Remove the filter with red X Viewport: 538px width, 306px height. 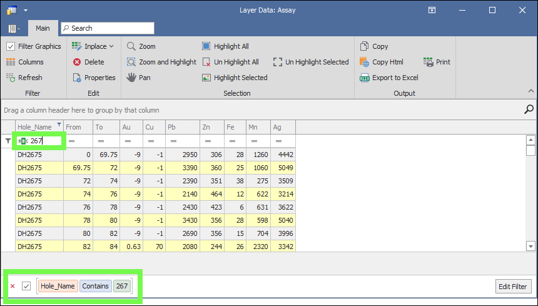pos(13,286)
